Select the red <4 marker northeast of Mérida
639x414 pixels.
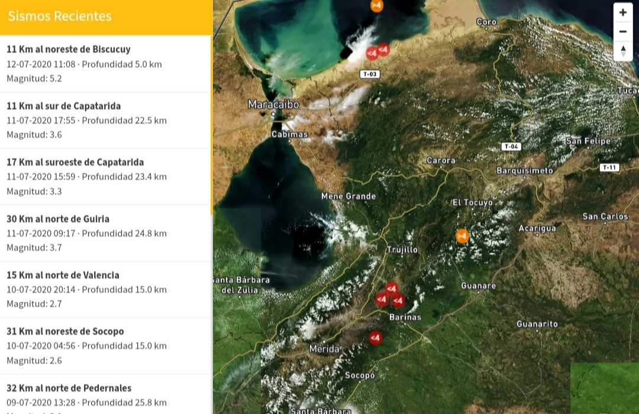[375, 338]
